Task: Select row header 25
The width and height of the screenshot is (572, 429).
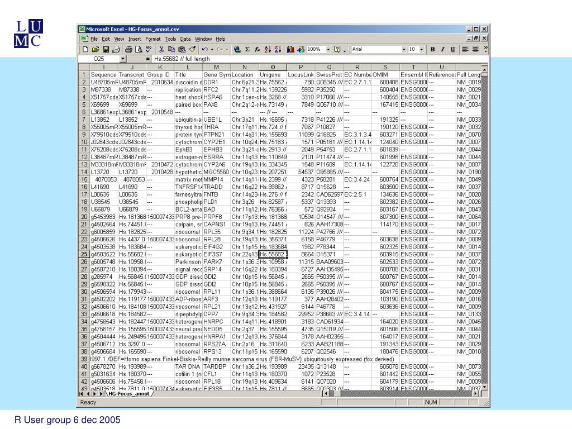Action: point(84,254)
